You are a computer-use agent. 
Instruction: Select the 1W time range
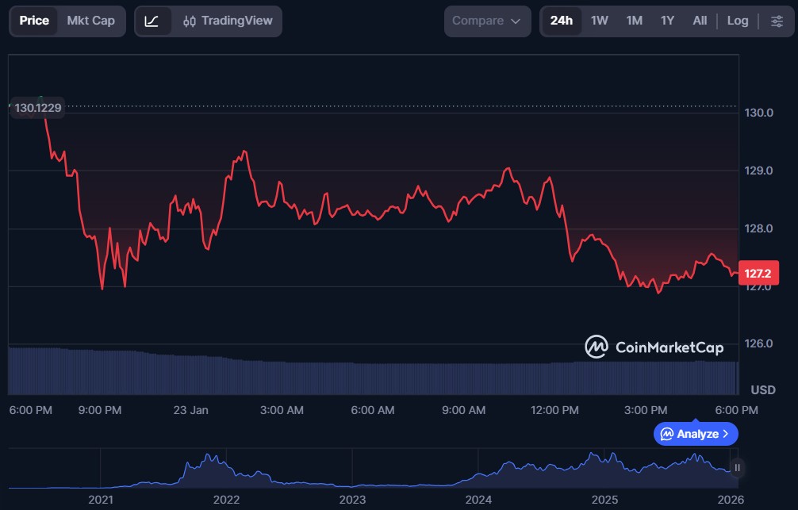pyautogui.click(x=600, y=21)
